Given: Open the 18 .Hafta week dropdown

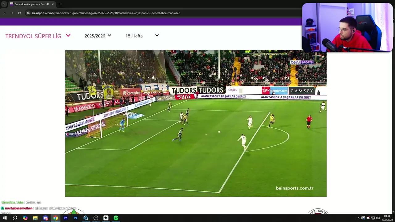Looking at the screenshot, I should [142, 36].
